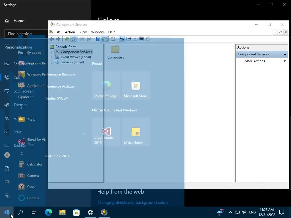Expand the Services (Local) tree node
291x218 pixels.
click(x=52, y=62)
